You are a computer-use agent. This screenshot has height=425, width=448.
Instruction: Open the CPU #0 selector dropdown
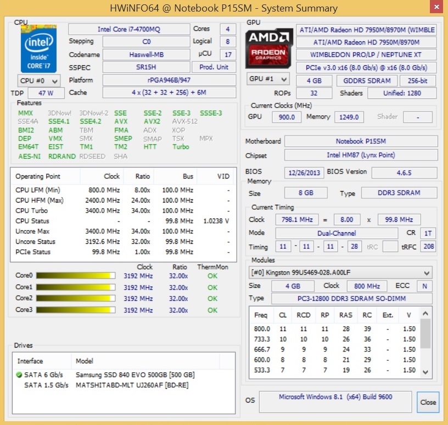39,81
